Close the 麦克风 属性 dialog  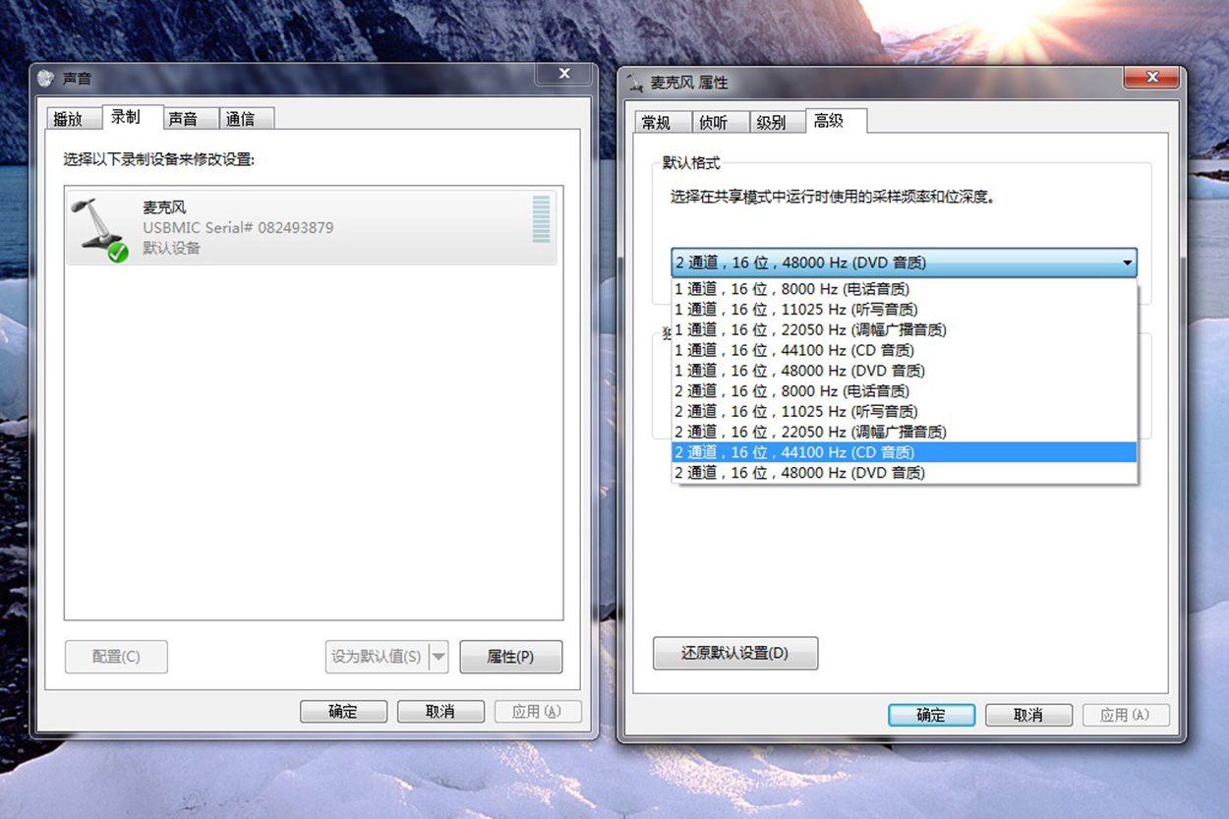(1151, 77)
